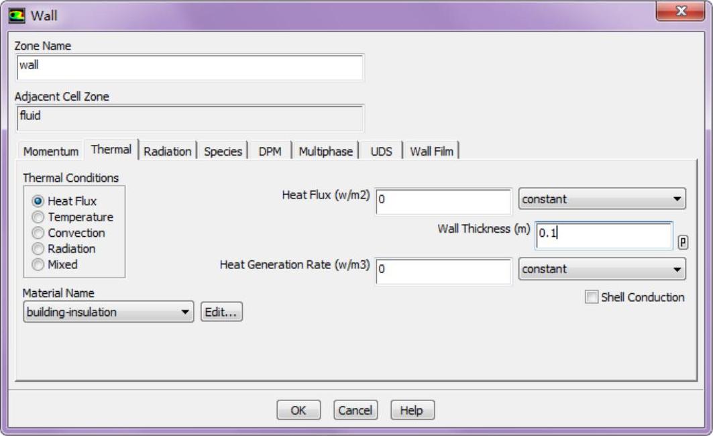Switch to the UDS tab
The image size is (713, 436).
(x=381, y=152)
